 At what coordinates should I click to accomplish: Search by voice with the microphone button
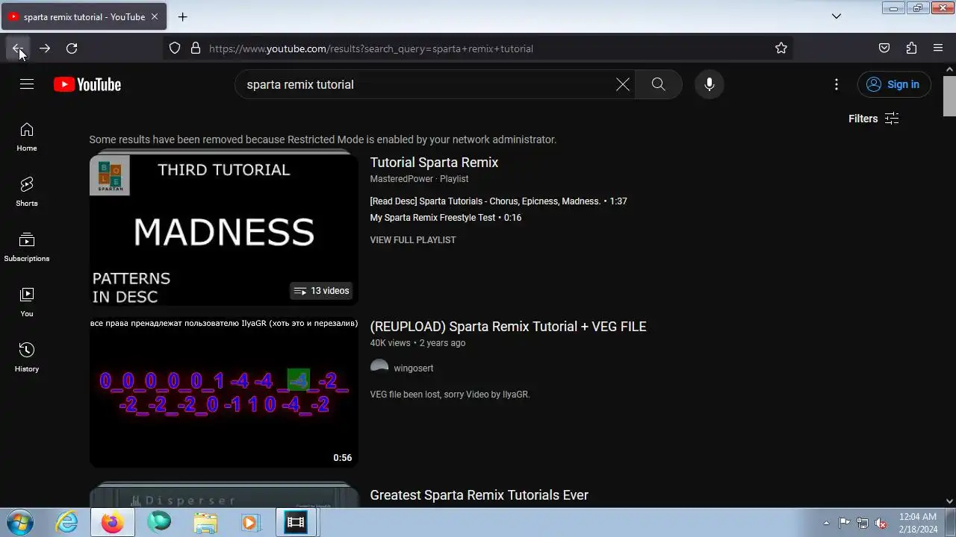tap(710, 84)
